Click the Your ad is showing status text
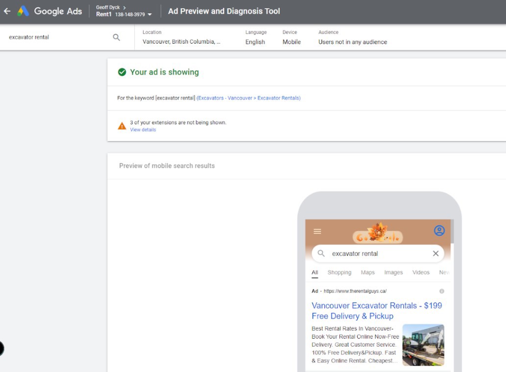506x372 pixels. tap(164, 72)
